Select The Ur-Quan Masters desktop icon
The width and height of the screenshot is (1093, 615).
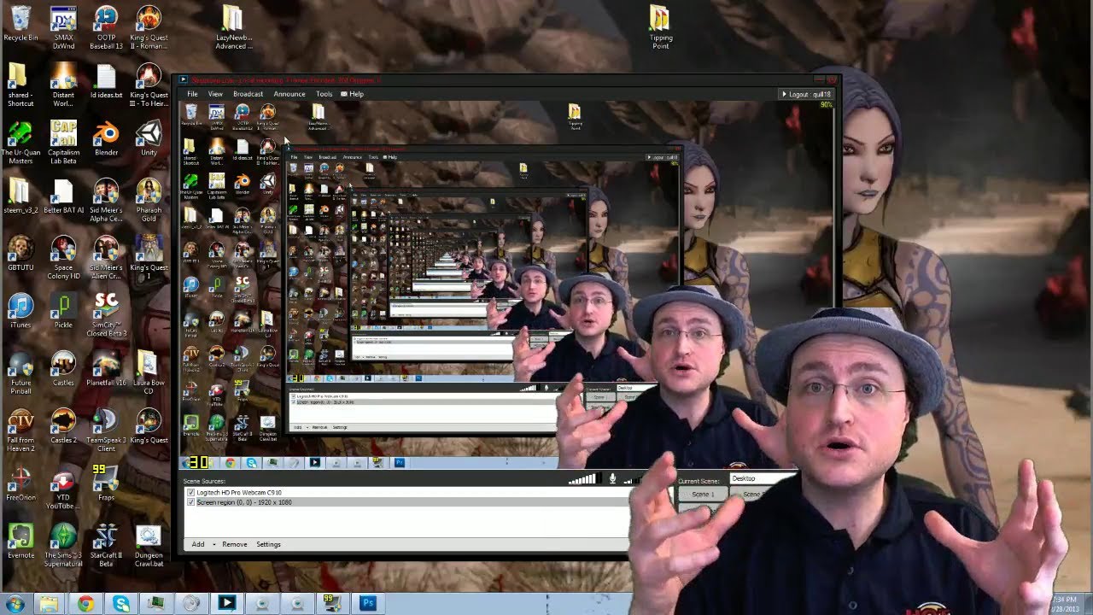[20, 143]
